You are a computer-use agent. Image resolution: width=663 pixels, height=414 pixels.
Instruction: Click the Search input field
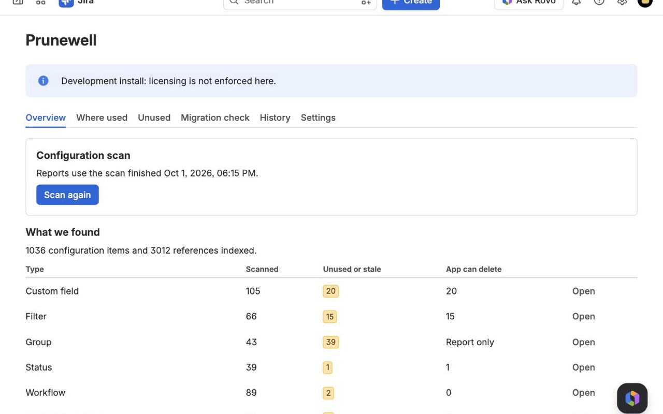(x=300, y=3)
